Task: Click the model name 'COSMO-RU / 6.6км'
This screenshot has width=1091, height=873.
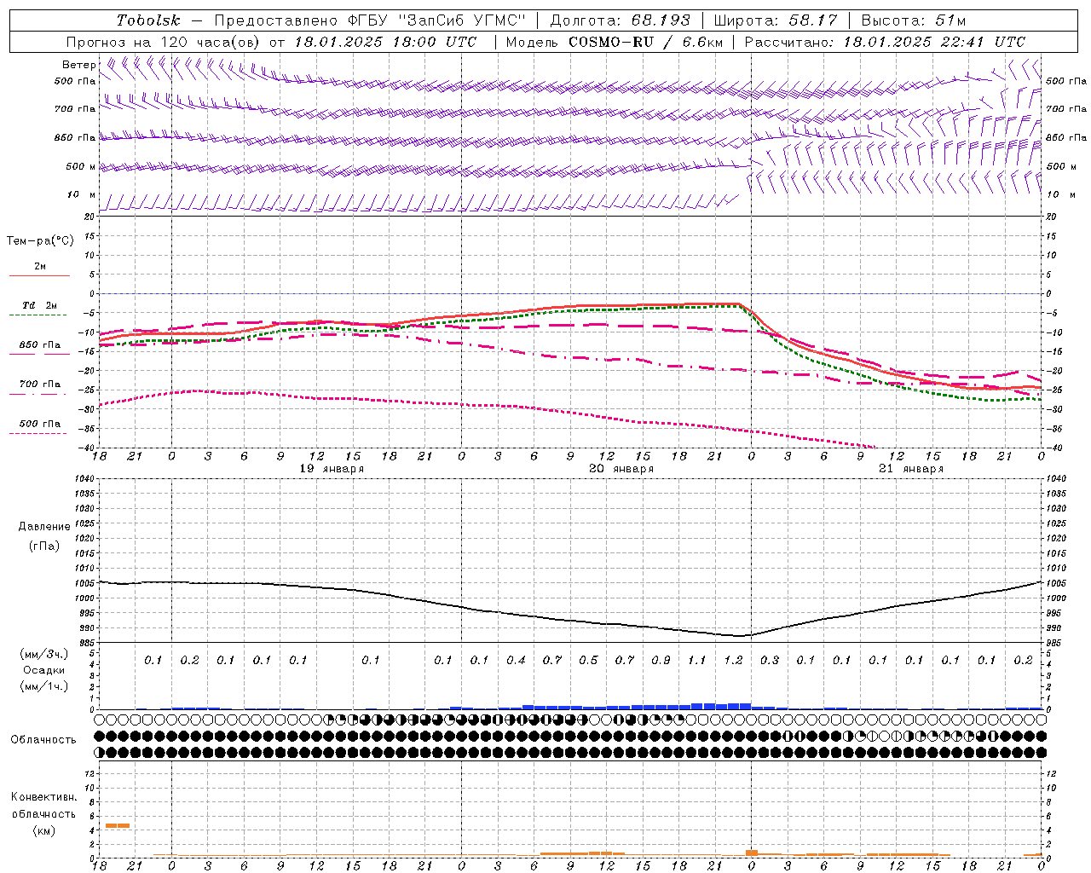Action: (645, 42)
